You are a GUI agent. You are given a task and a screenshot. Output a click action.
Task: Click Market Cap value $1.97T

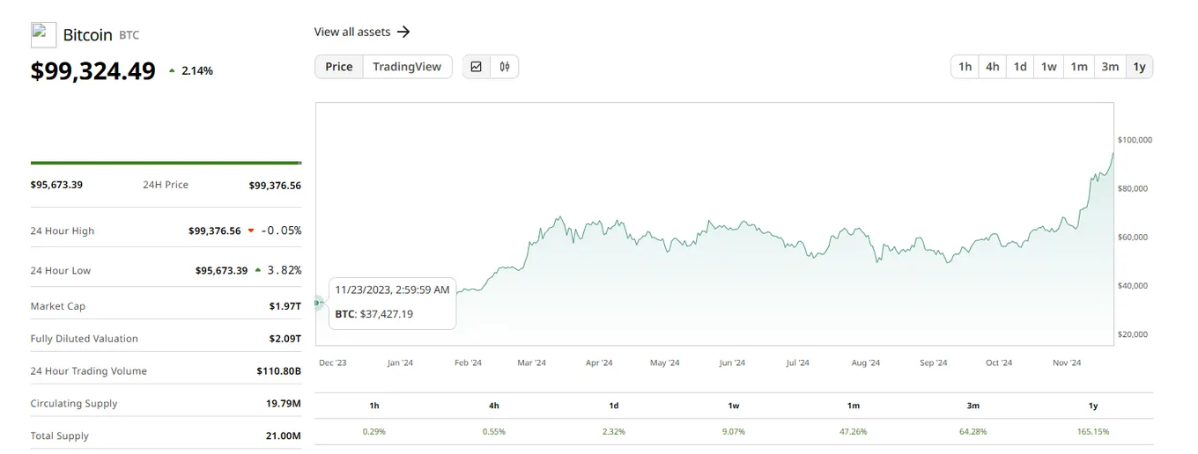pyautogui.click(x=285, y=306)
